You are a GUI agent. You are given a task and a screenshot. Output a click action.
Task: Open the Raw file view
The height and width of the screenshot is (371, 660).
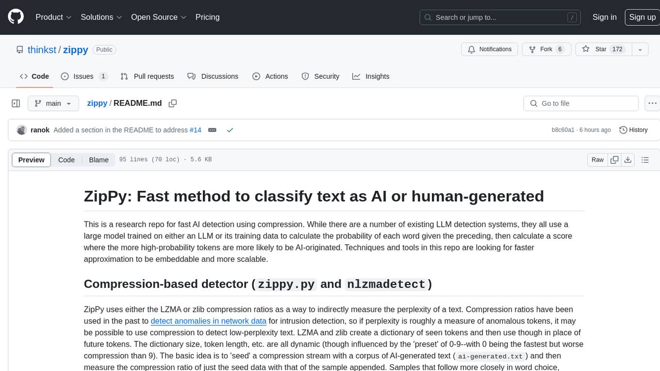point(597,160)
